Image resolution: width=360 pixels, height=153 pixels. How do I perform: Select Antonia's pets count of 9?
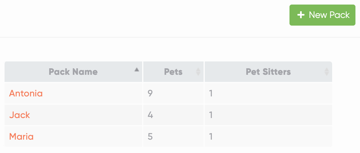point(150,93)
